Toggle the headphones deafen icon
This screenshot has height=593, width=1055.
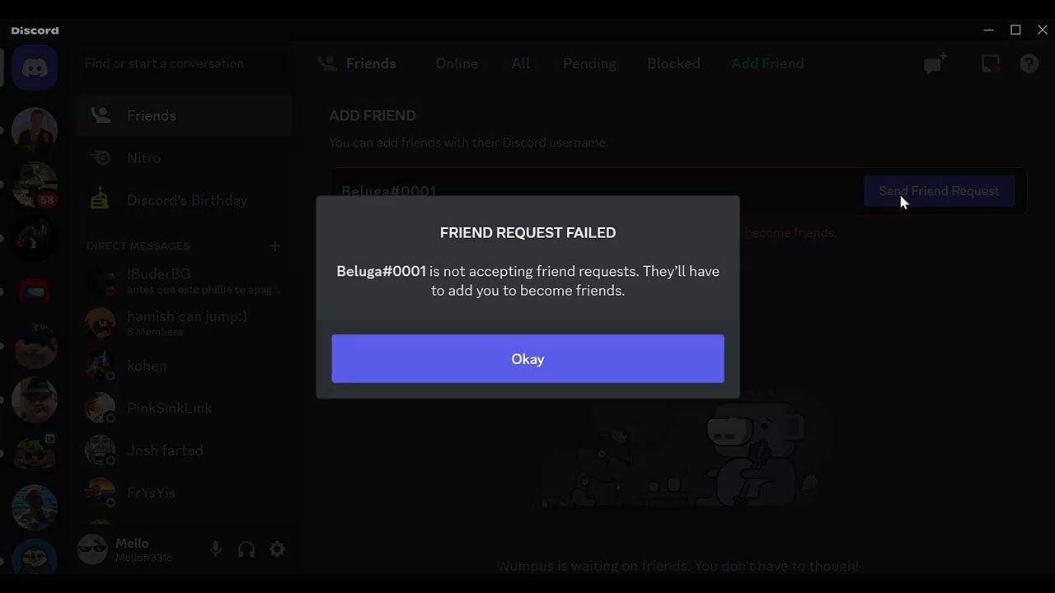coord(246,549)
